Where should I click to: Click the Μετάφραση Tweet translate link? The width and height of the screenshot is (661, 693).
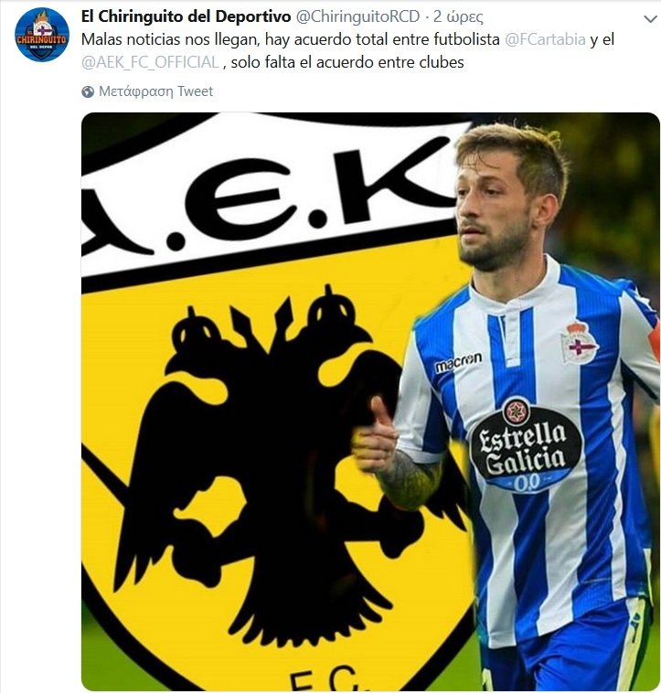tap(155, 91)
